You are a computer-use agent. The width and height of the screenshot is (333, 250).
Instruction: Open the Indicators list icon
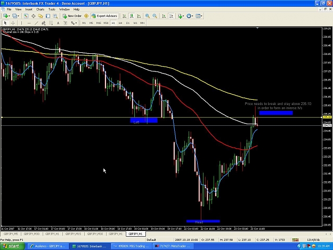[x=180, y=16]
